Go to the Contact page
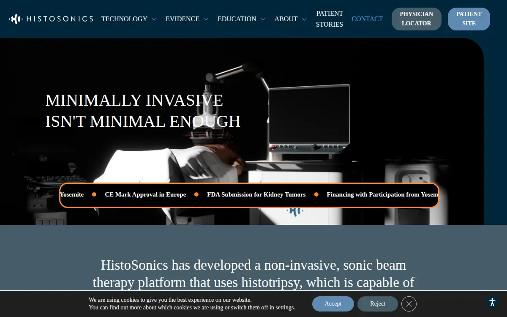This screenshot has width=507, height=317. point(367,19)
